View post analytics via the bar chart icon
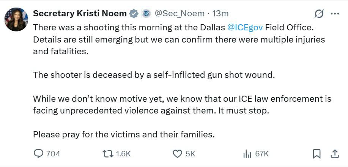The height and width of the screenshot is (167, 348). 247,154
